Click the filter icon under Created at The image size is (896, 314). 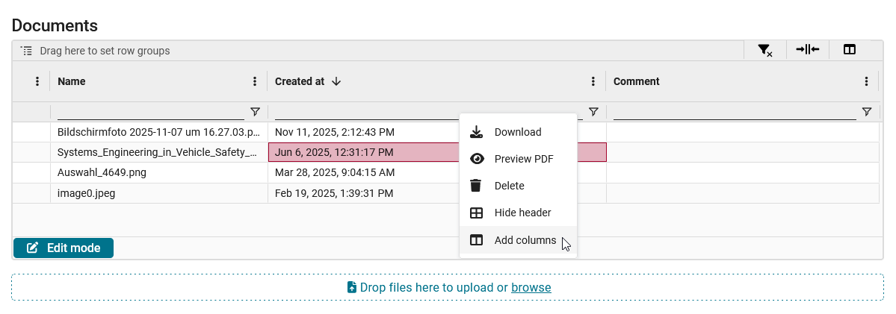pos(593,112)
